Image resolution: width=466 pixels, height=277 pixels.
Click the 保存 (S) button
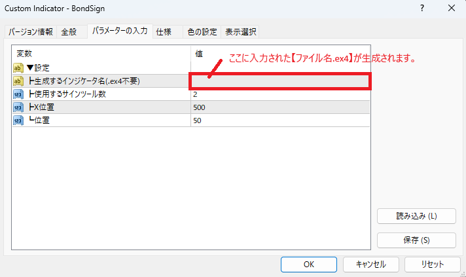pos(416,240)
